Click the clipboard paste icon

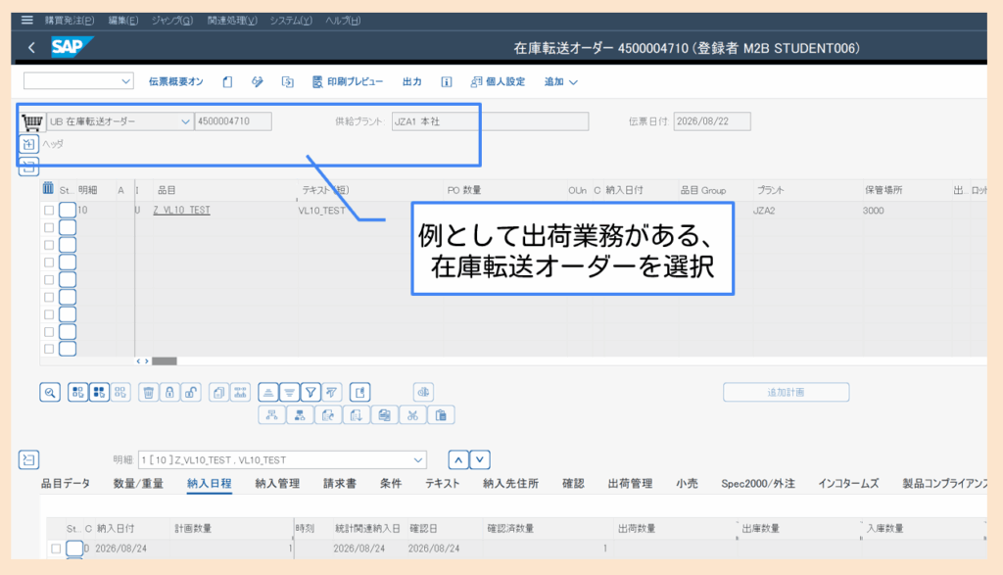tap(441, 415)
